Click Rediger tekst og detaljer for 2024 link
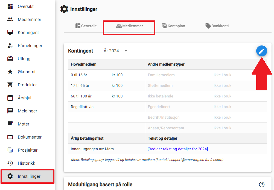The image size is (274, 190). coord(178,149)
